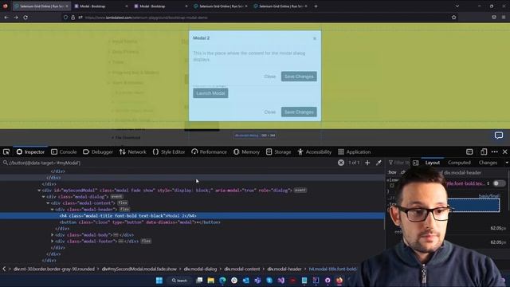Select div#mySecondModal in the breadcrumb
Viewport: 510px width, 287px height.
coord(139,269)
